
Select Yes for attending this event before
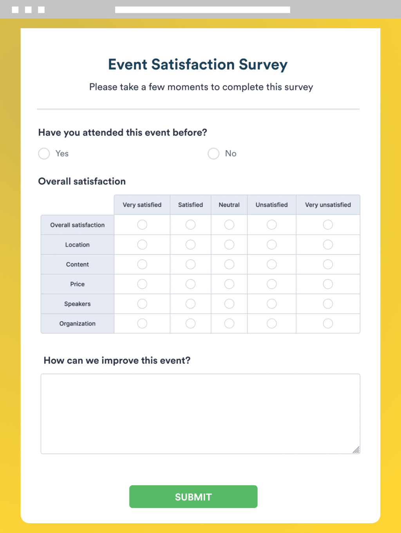[x=44, y=153]
